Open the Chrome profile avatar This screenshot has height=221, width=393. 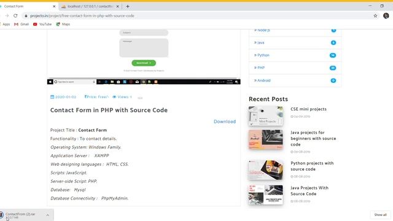[386, 16]
